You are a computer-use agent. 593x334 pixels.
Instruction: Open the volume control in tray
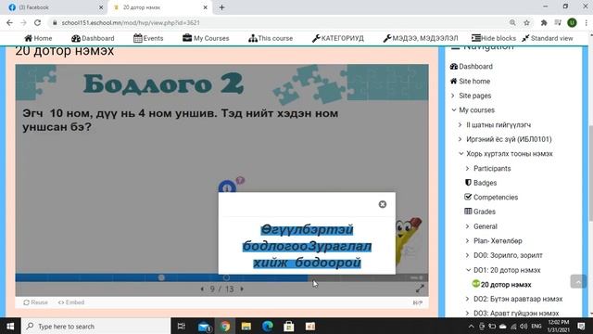524,326
